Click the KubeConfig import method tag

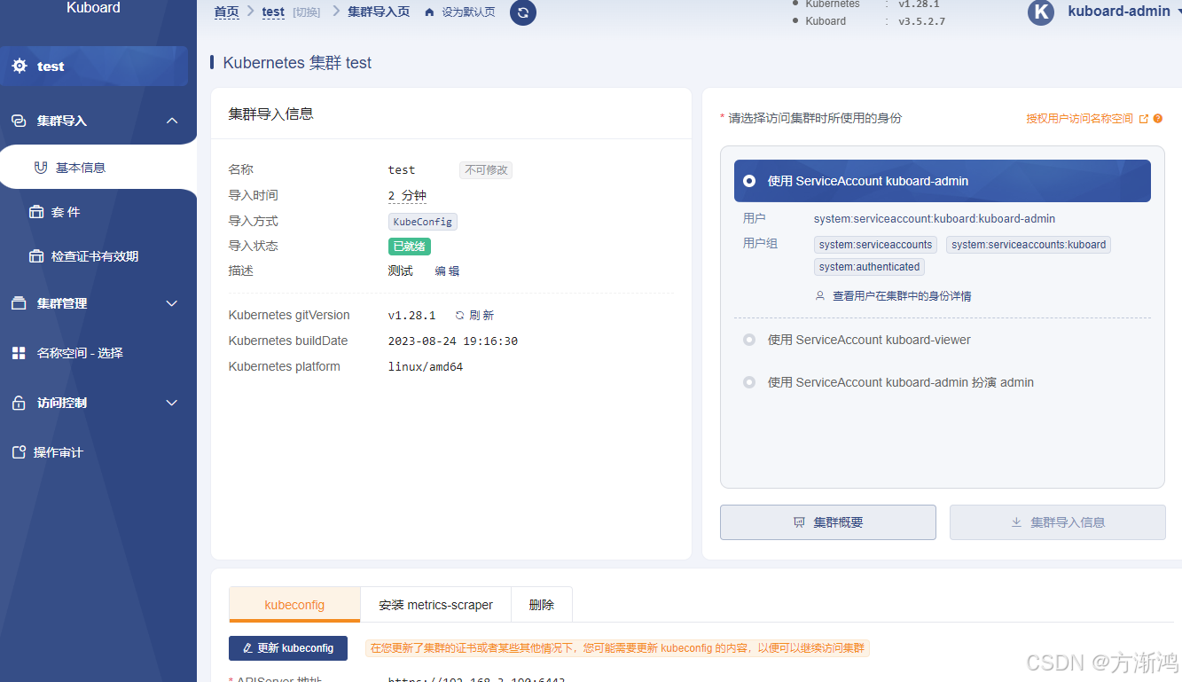coord(423,222)
